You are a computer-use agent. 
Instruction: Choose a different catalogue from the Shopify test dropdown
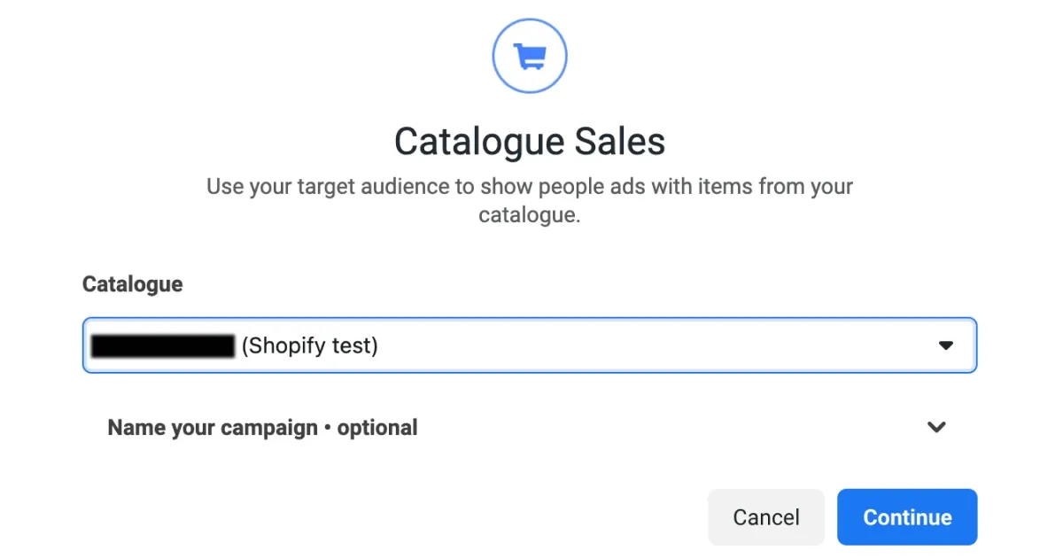[529, 345]
